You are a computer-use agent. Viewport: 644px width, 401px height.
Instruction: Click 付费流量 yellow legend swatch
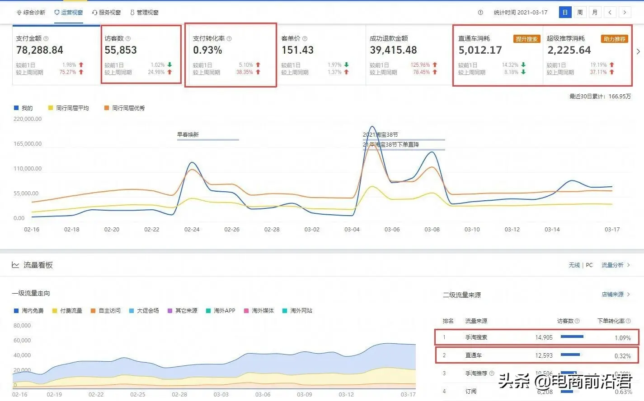(55, 311)
